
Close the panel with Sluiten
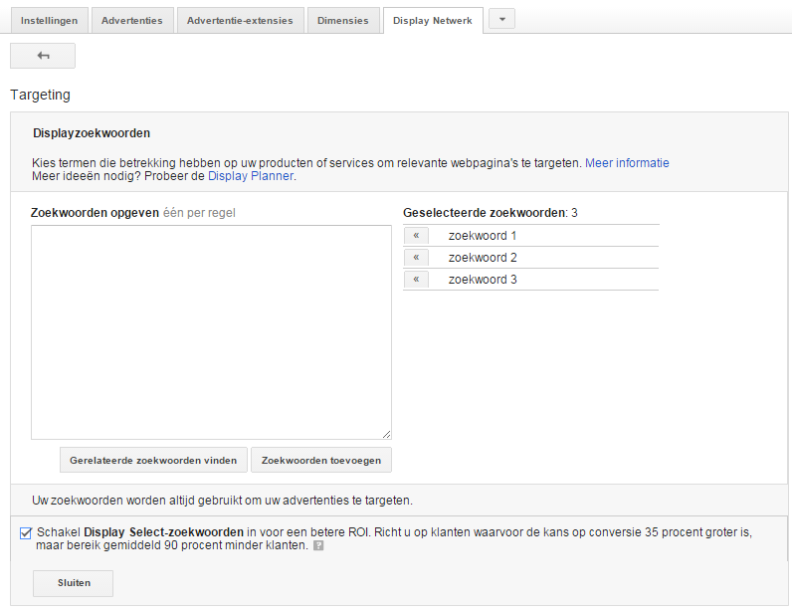73,583
